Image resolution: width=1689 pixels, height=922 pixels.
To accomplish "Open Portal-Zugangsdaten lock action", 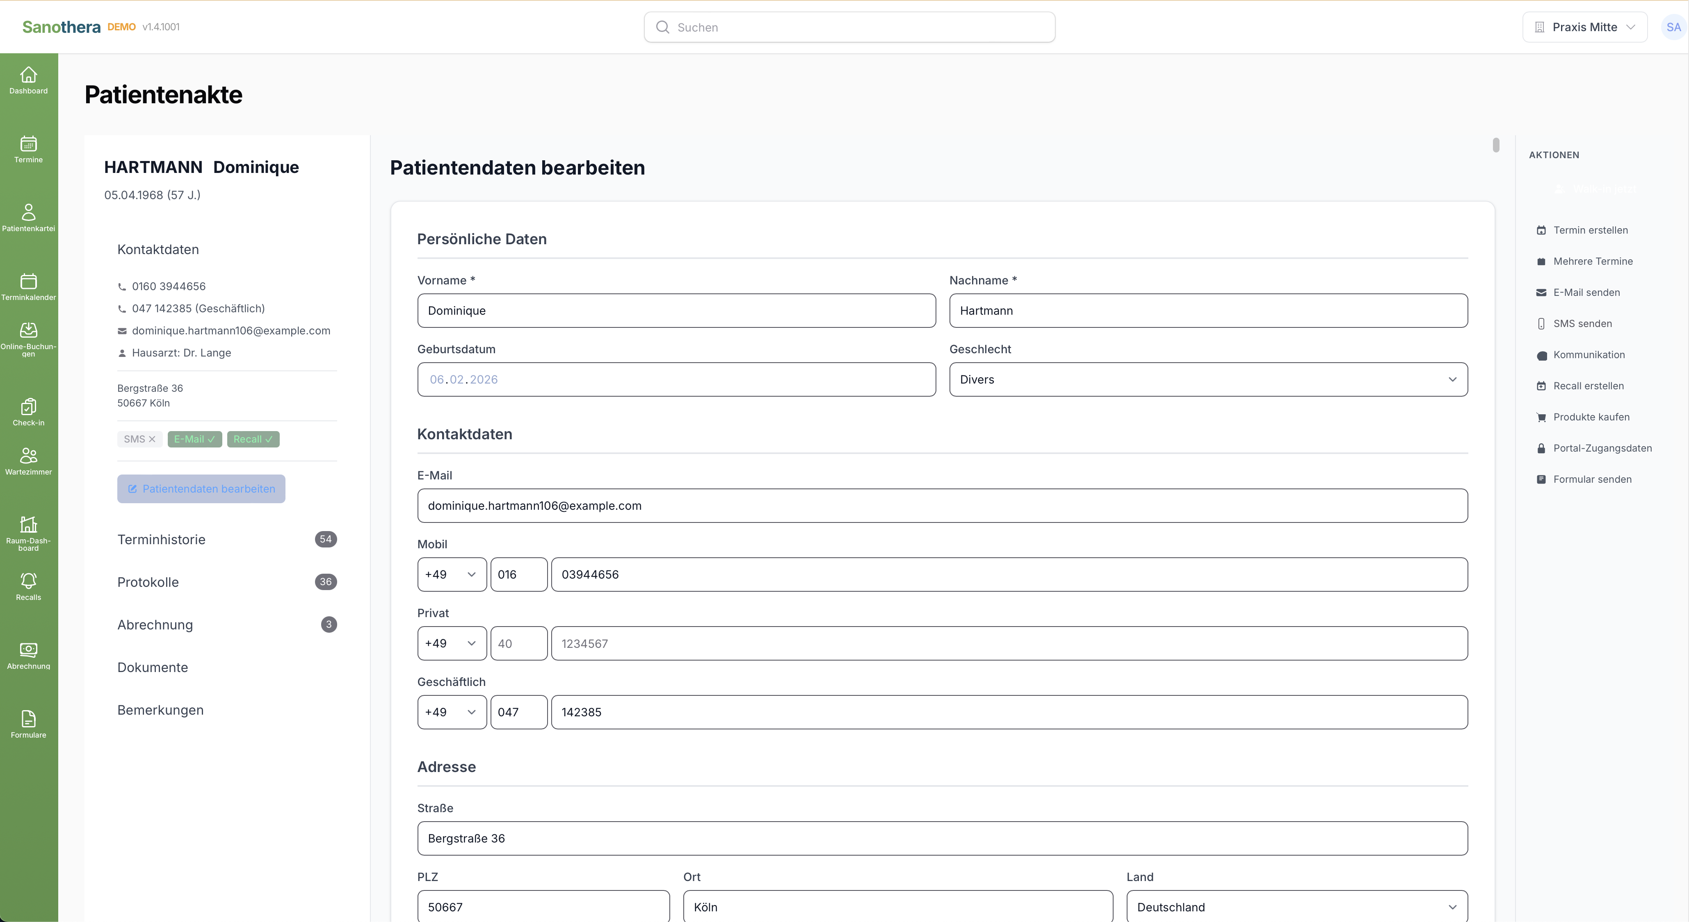I will click(x=1594, y=447).
